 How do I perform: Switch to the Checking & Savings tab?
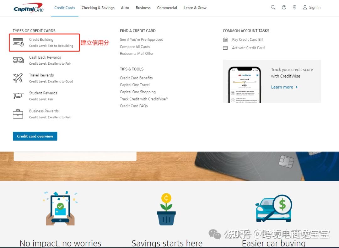(98, 8)
